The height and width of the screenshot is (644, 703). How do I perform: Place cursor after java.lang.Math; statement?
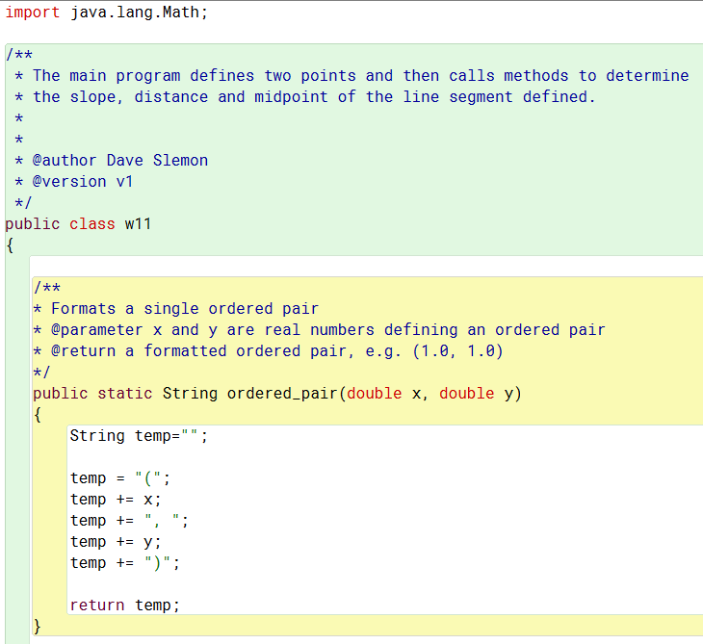coord(209,13)
